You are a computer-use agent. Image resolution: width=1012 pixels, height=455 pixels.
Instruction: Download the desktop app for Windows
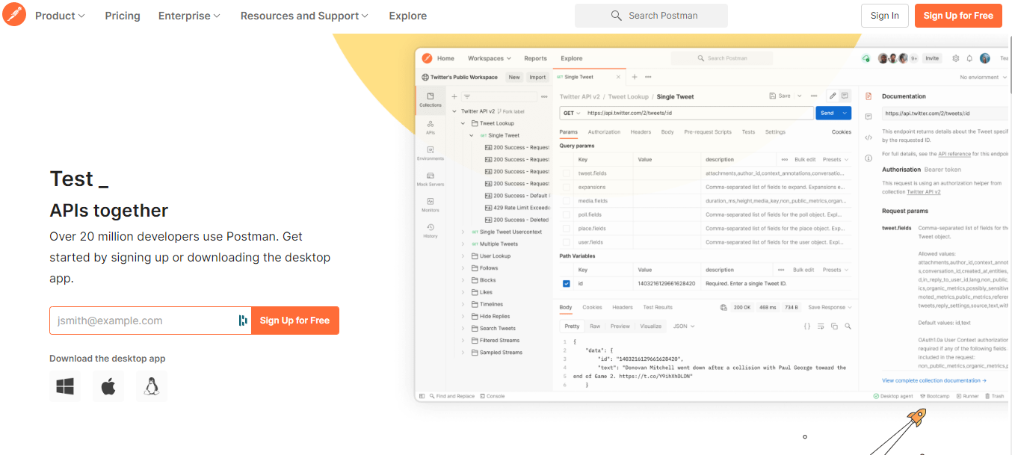click(65, 386)
